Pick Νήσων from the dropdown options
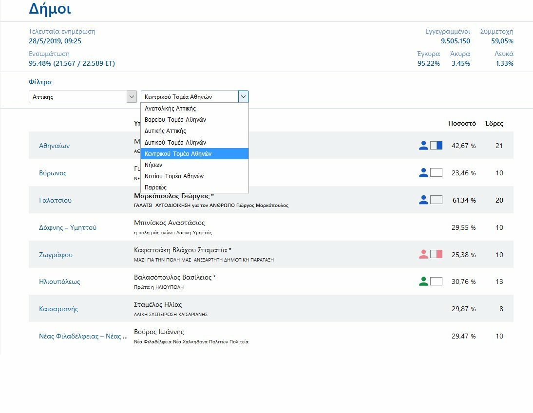Viewport: 533px width, 413px height. point(153,165)
